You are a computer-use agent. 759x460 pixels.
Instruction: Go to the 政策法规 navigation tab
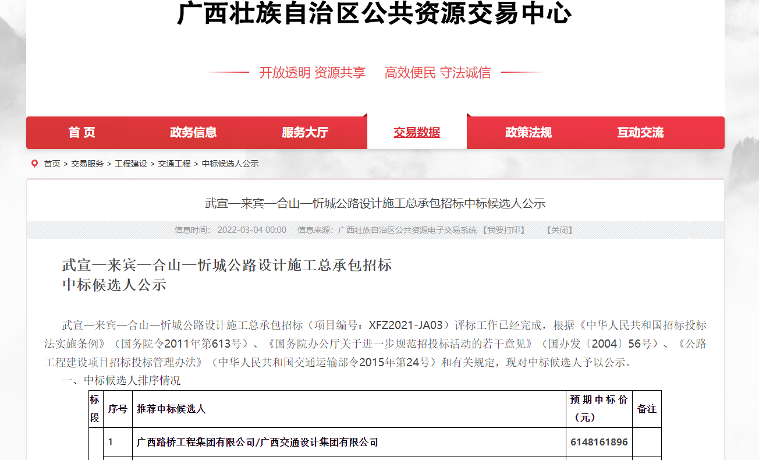(x=529, y=133)
